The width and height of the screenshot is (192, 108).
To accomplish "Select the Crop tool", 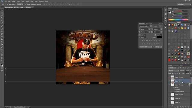I will [x=2, y=21].
